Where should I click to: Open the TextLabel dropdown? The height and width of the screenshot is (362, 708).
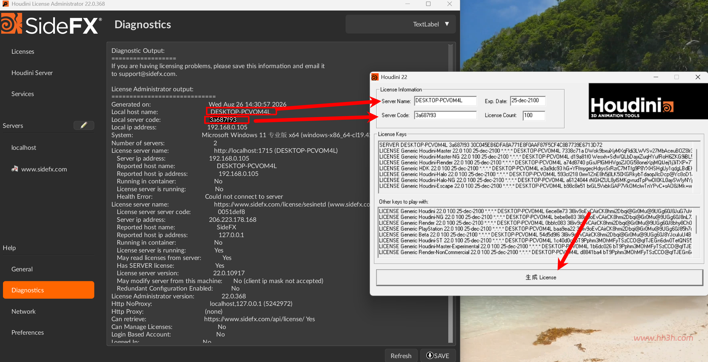(x=401, y=24)
